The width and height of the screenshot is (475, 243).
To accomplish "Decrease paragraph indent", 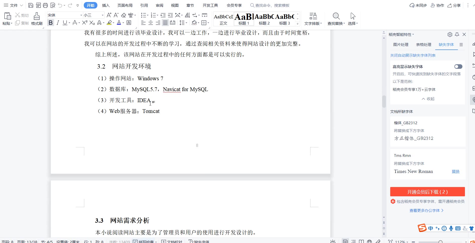I will point(163,15).
